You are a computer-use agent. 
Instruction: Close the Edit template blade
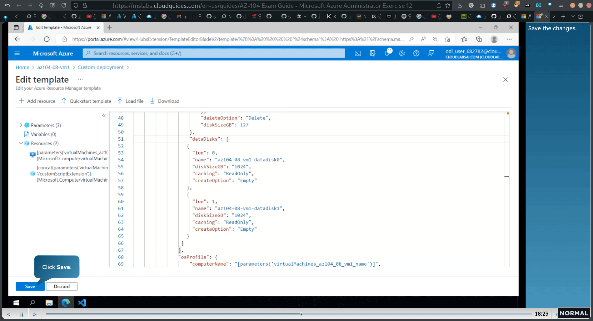[x=506, y=80]
